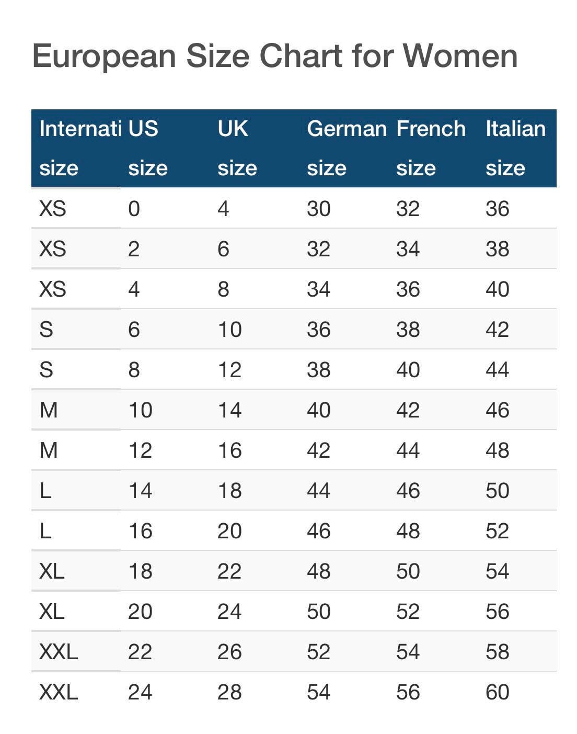Click French size 46 cell
Image resolution: width=577 pixels, height=734 pixels.
click(408, 491)
